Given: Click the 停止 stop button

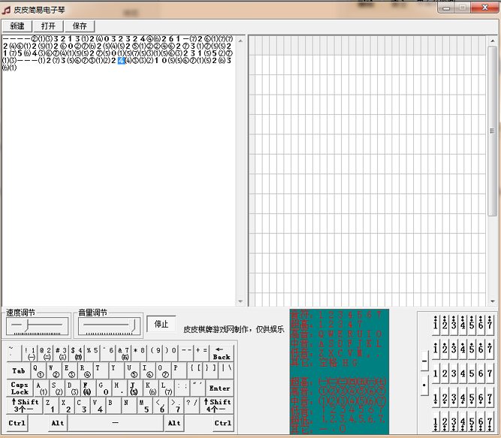Looking at the screenshot, I should [161, 324].
